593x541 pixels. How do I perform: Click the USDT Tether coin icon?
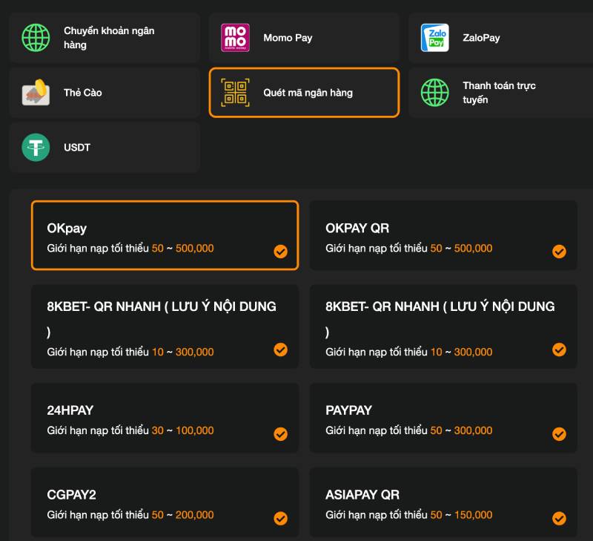pos(36,147)
